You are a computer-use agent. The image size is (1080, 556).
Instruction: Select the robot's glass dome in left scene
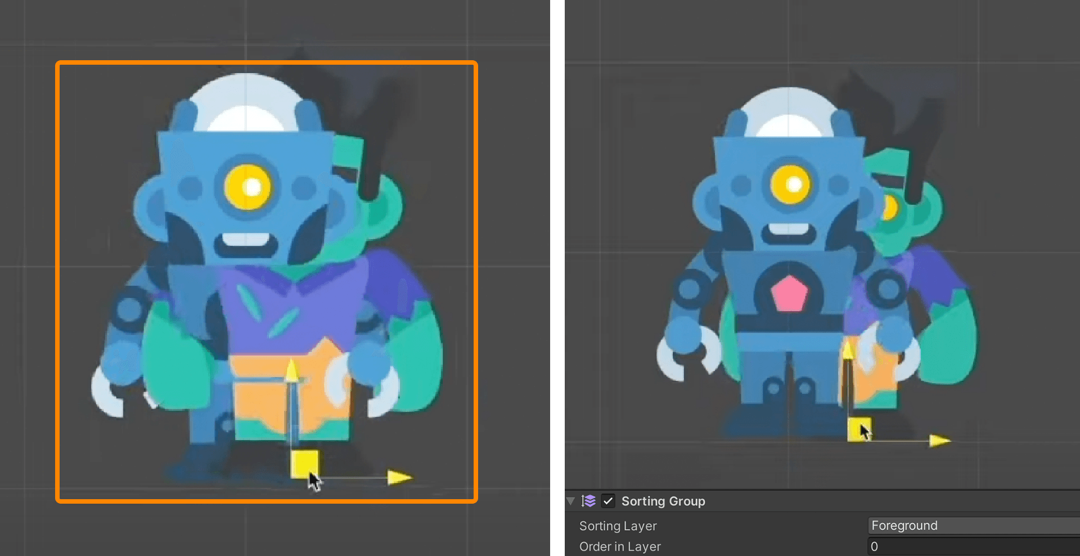(246, 102)
